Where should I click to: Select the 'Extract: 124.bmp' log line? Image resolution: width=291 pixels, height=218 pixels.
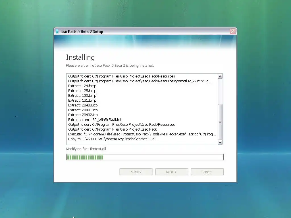pos(82,86)
